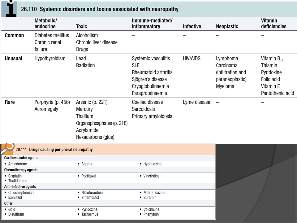
Task: Click 'Vincristine' under Chemotherapy agents
Action: [151, 176]
